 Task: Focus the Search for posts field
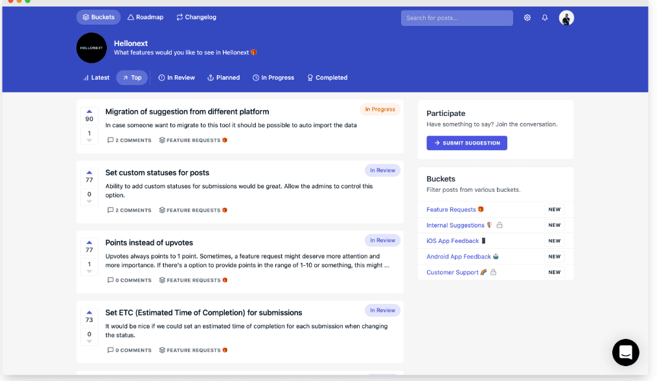coord(457,18)
